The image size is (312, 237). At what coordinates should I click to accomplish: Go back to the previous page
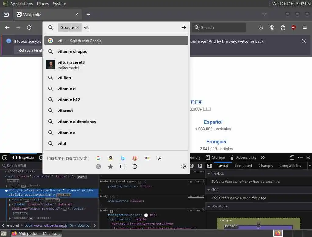click(x=7, y=27)
